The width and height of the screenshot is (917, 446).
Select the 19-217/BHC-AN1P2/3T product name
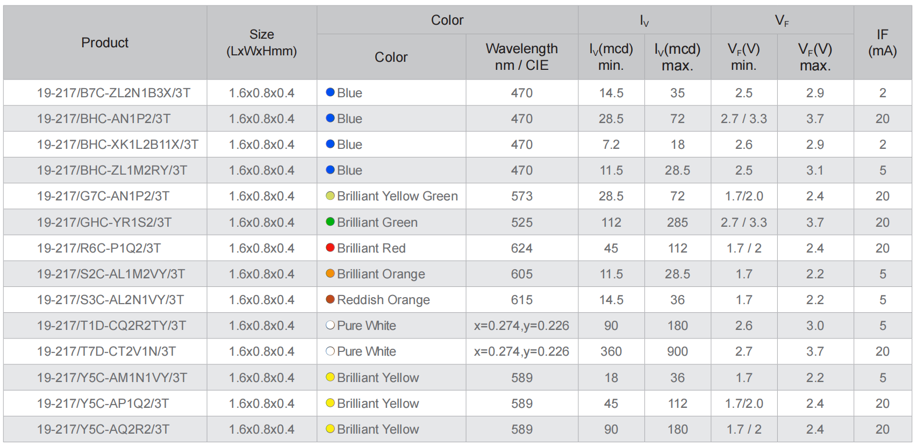[104, 119]
